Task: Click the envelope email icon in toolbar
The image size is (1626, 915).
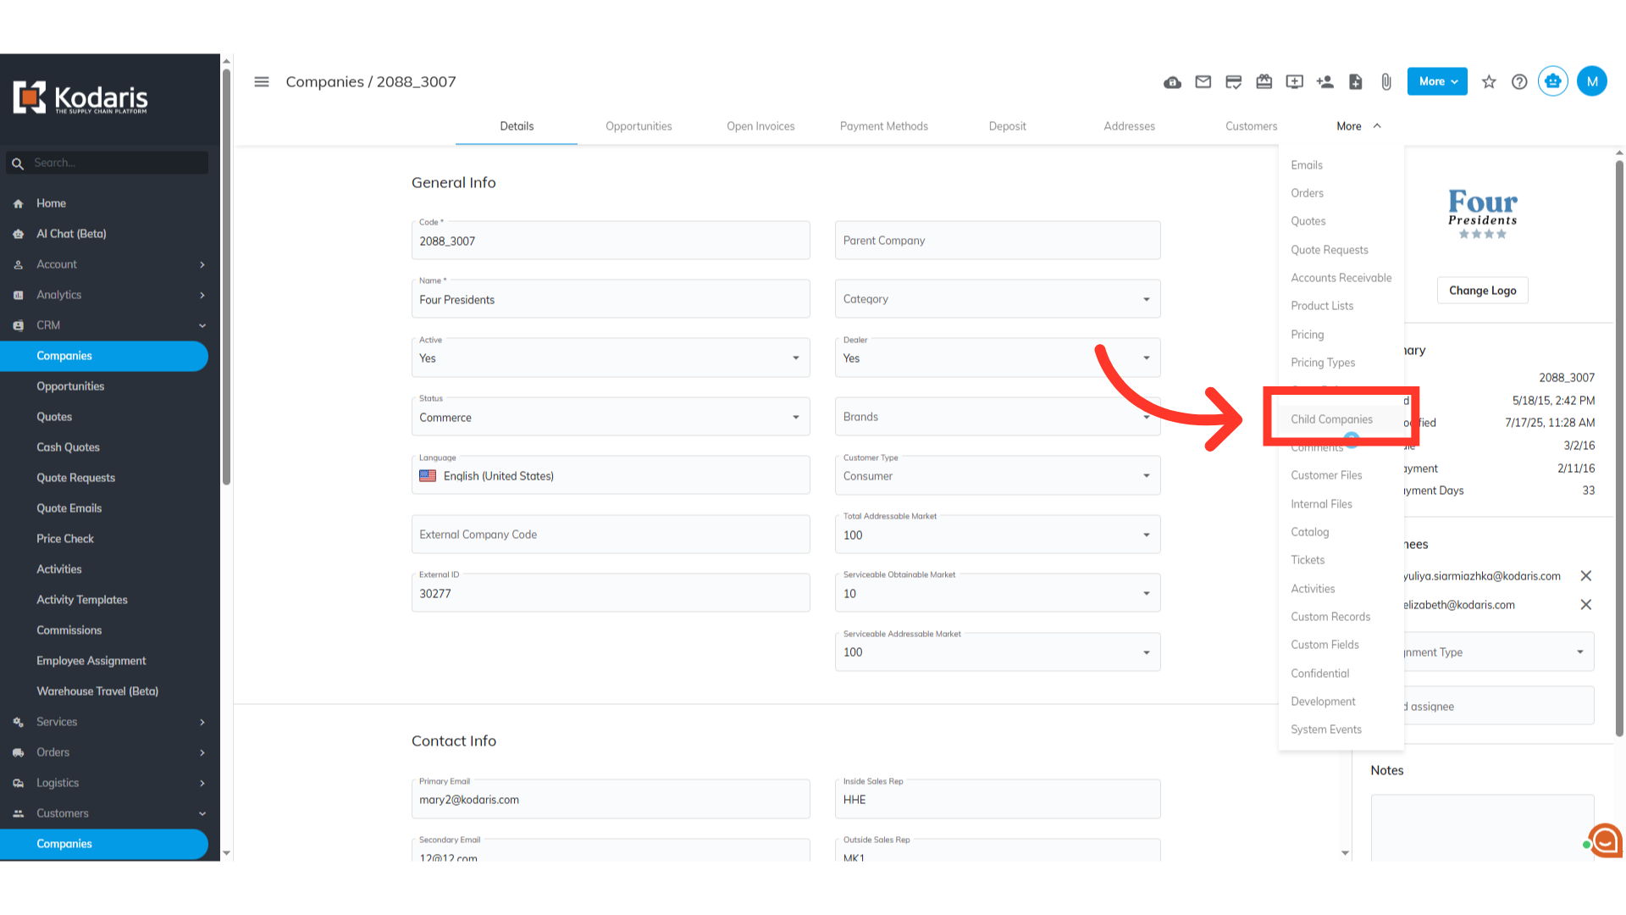Action: click(1203, 82)
